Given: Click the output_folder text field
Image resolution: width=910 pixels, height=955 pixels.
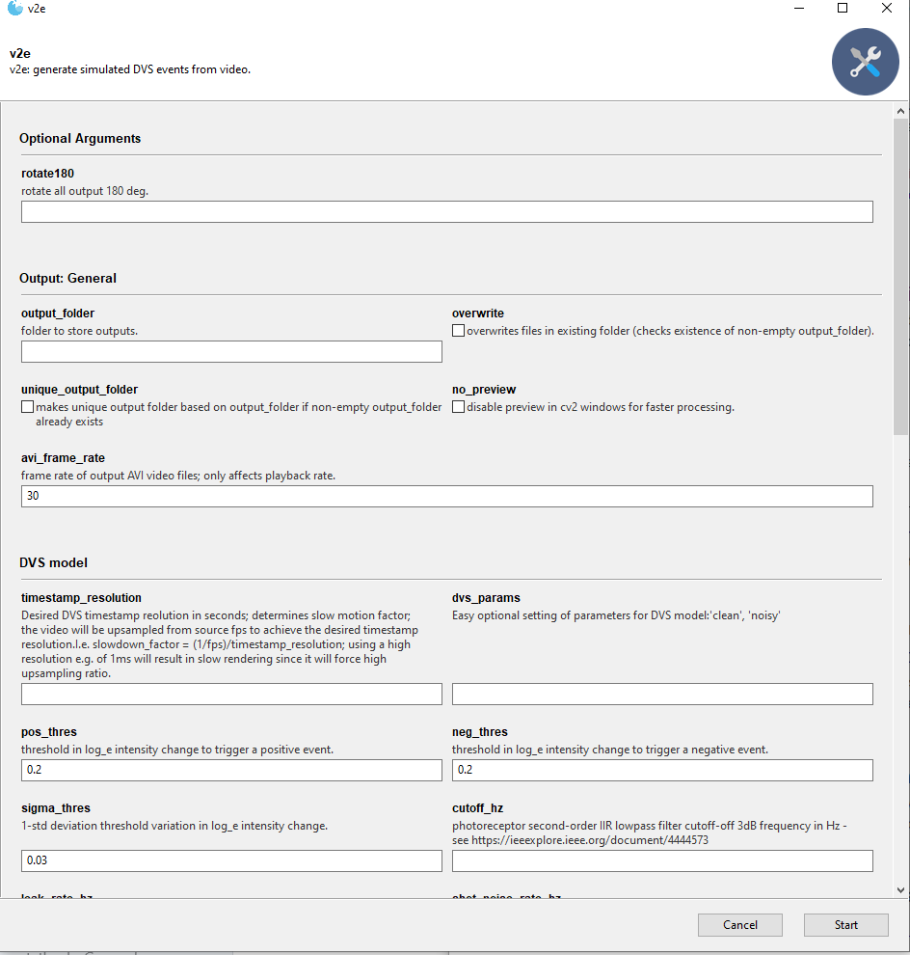Looking at the screenshot, I should pos(231,351).
